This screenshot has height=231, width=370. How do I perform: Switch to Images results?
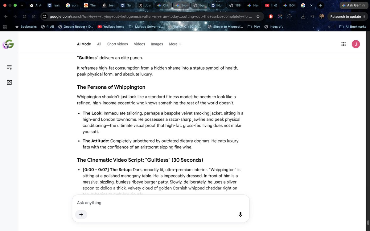coord(157,44)
